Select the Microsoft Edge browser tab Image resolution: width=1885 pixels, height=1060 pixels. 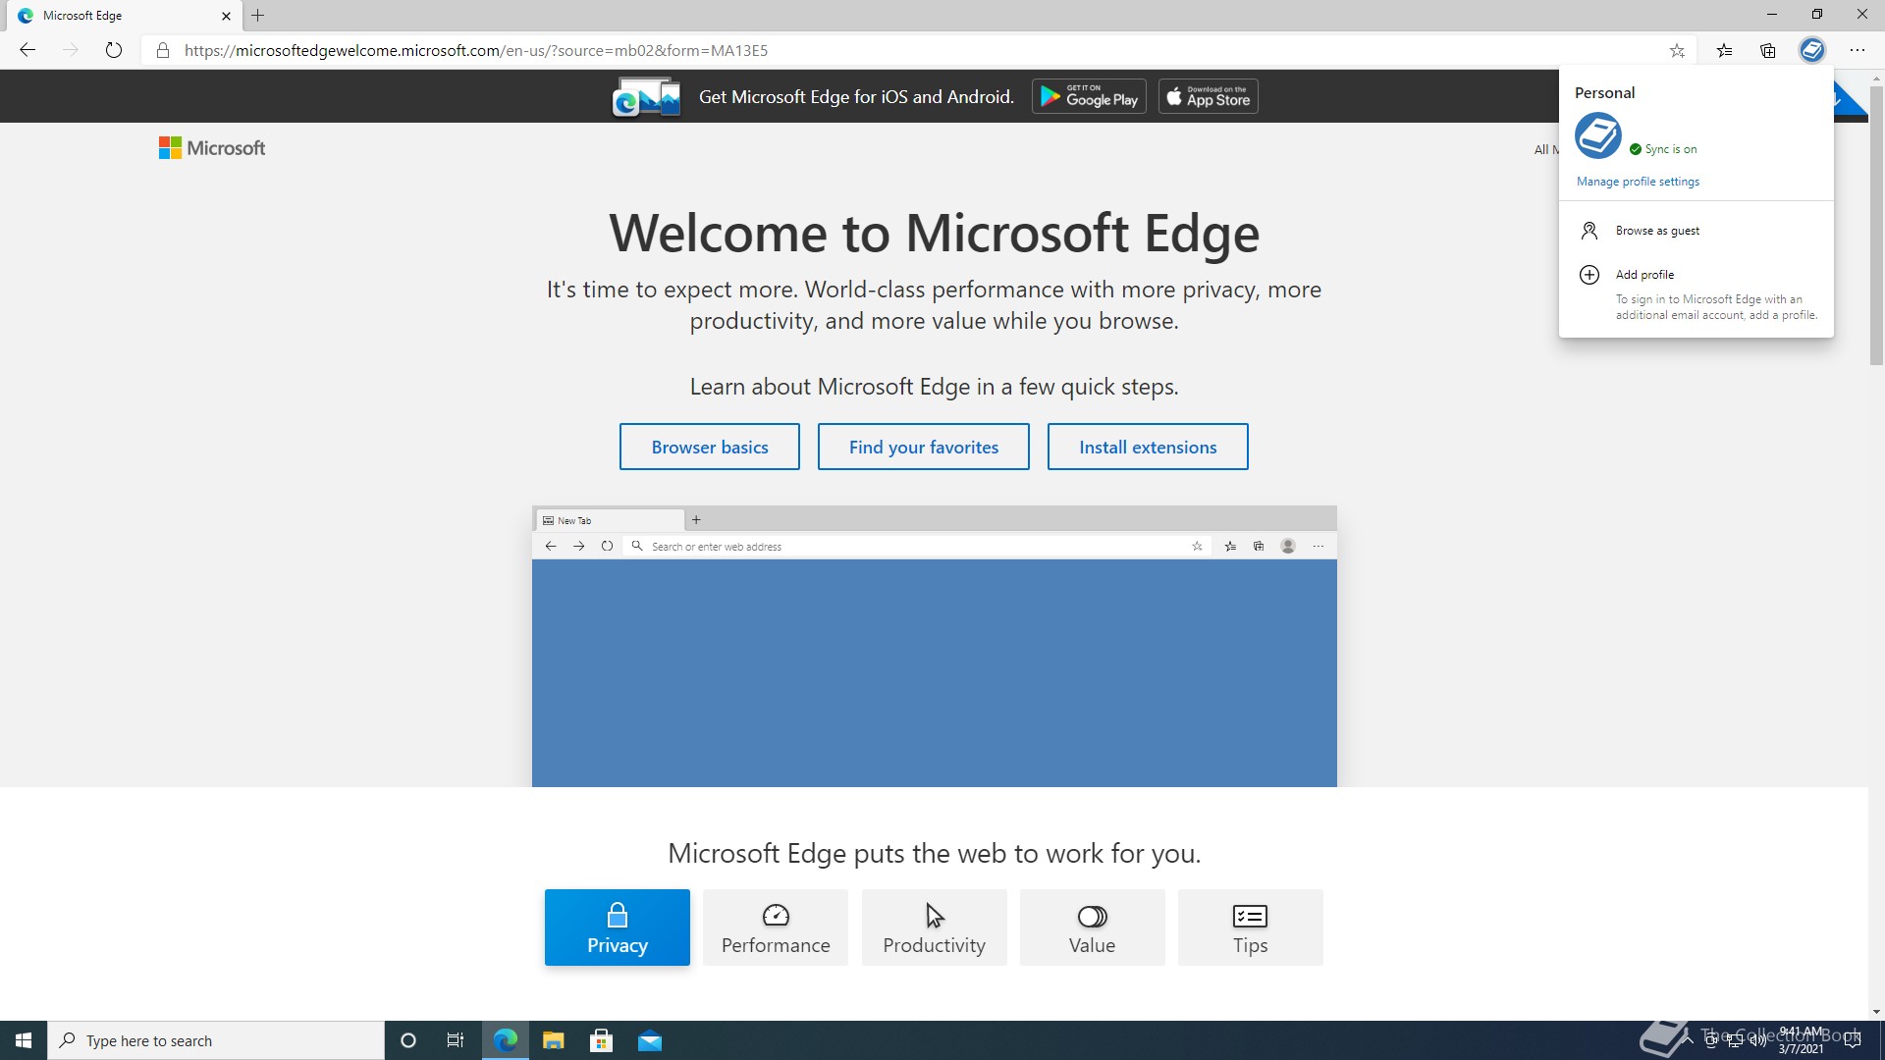point(126,16)
